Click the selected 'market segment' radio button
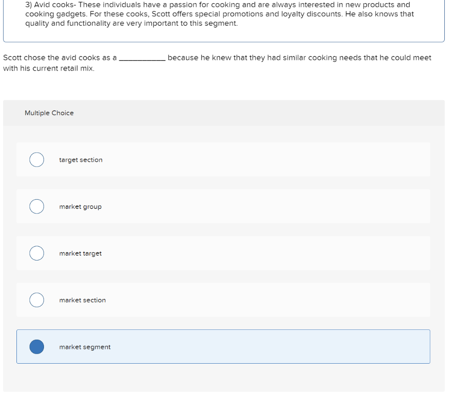 pos(36,346)
